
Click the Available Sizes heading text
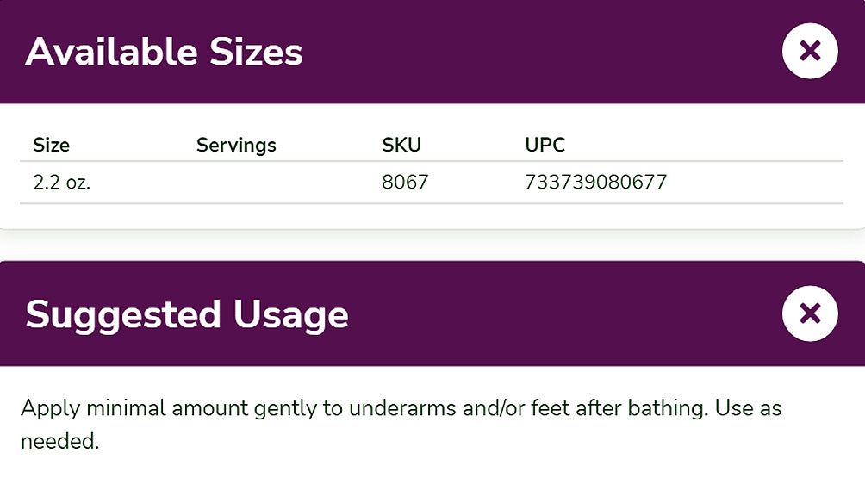pos(164,53)
